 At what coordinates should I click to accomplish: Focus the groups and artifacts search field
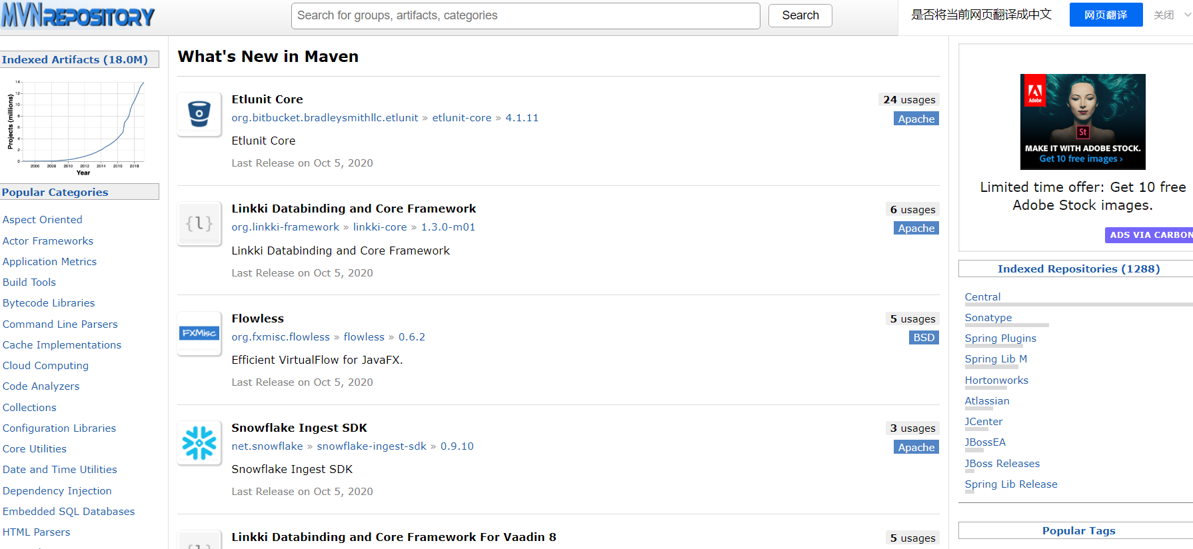(x=525, y=16)
